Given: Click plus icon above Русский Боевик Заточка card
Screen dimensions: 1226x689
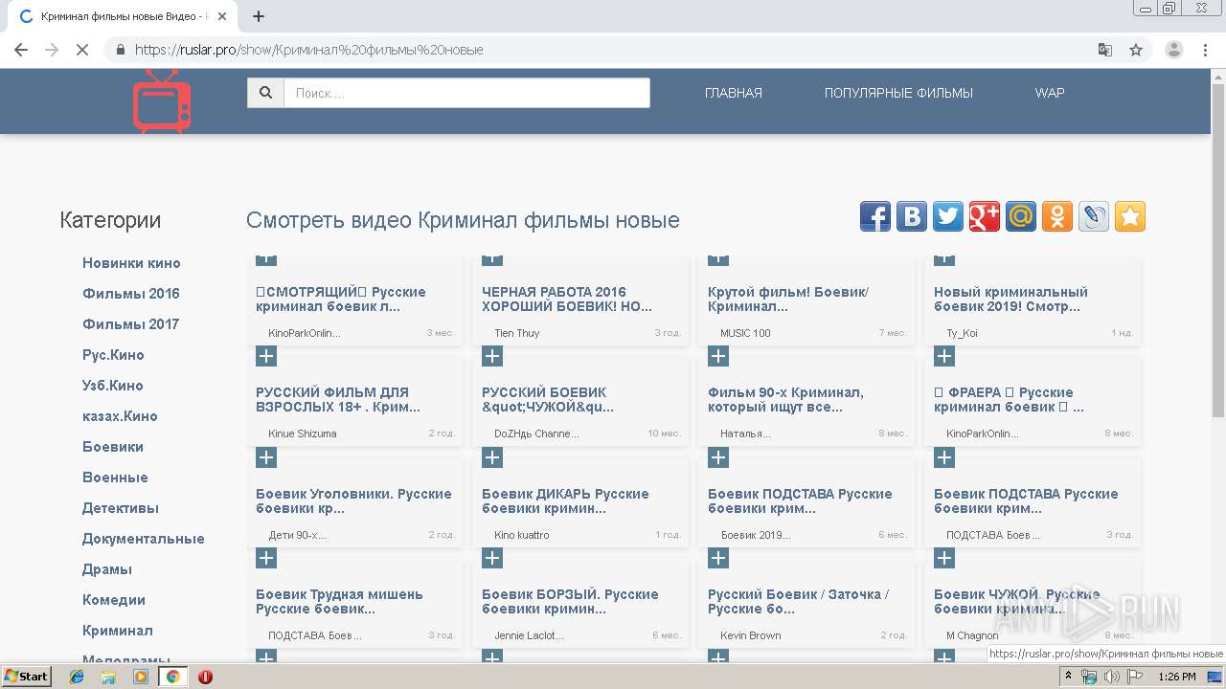Looking at the screenshot, I should point(718,558).
